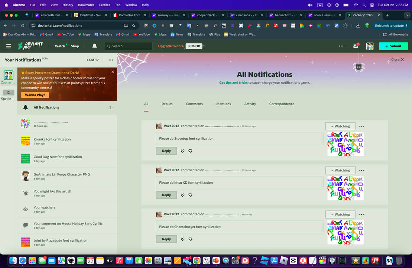412x268 pixels.
Task: Click the user profile avatar in header
Action: [370, 46]
